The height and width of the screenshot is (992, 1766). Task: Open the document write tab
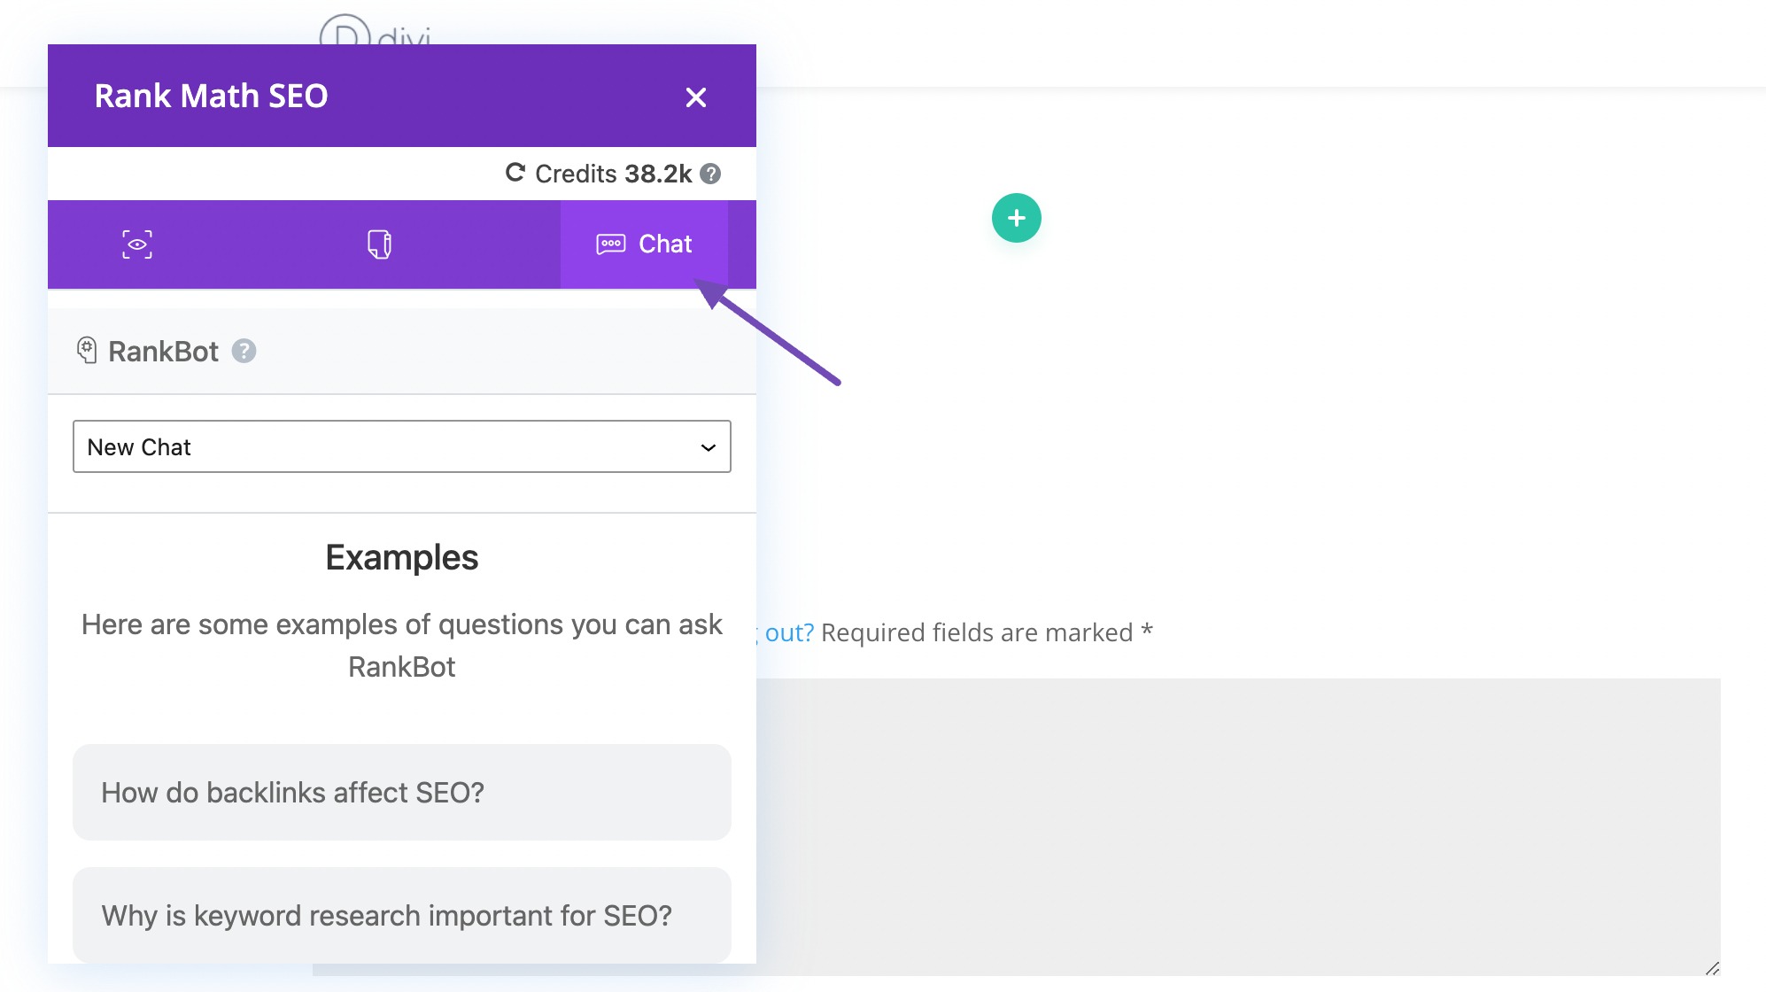[x=379, y=244]
